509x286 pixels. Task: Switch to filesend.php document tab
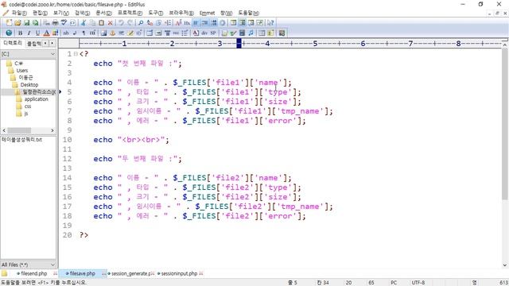point(33,273)
